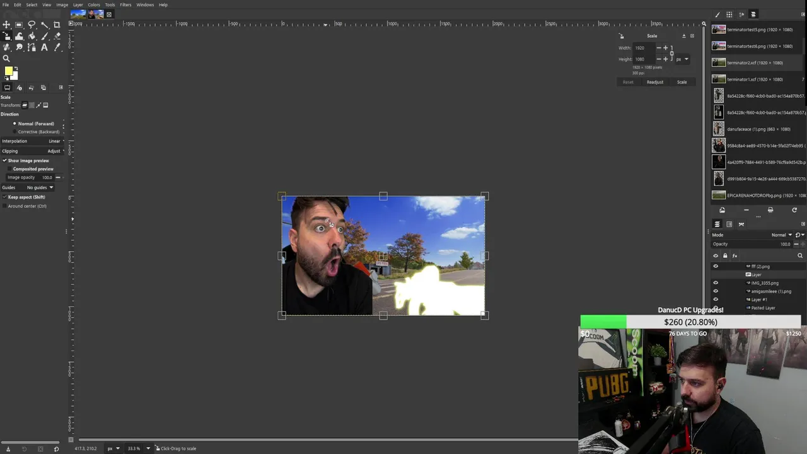Adjust the Image opacity slider
This screenshot has height=454, width=807.
point(30,177)
